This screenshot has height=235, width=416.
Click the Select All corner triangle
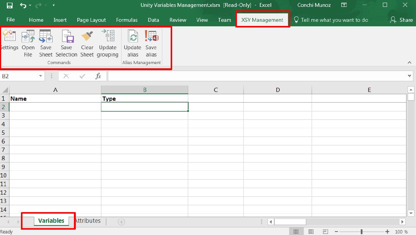[x=5, y=90]
